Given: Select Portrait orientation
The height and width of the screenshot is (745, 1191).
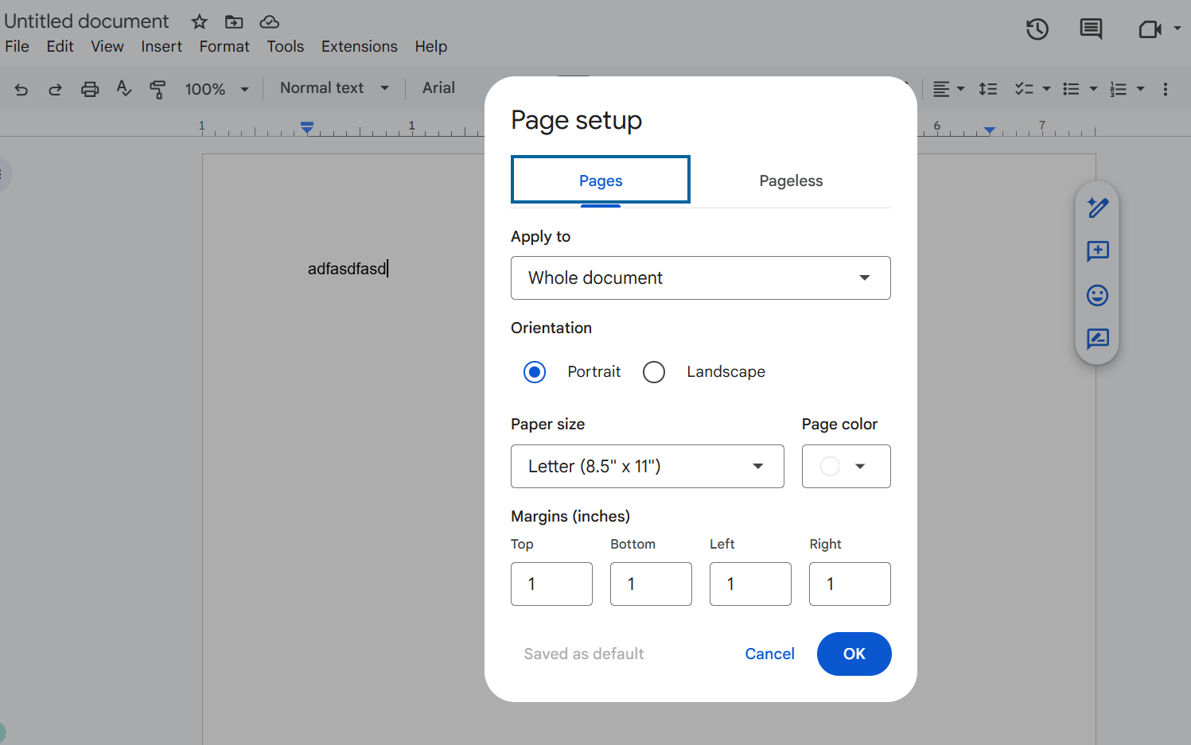Looking at the screenshot, I should 535,371.
